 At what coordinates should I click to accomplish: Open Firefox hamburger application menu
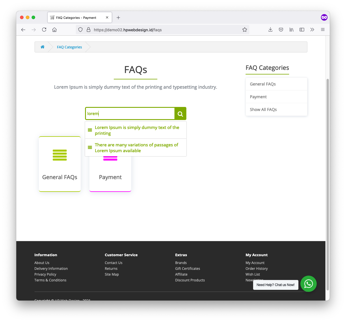point(323,30)
